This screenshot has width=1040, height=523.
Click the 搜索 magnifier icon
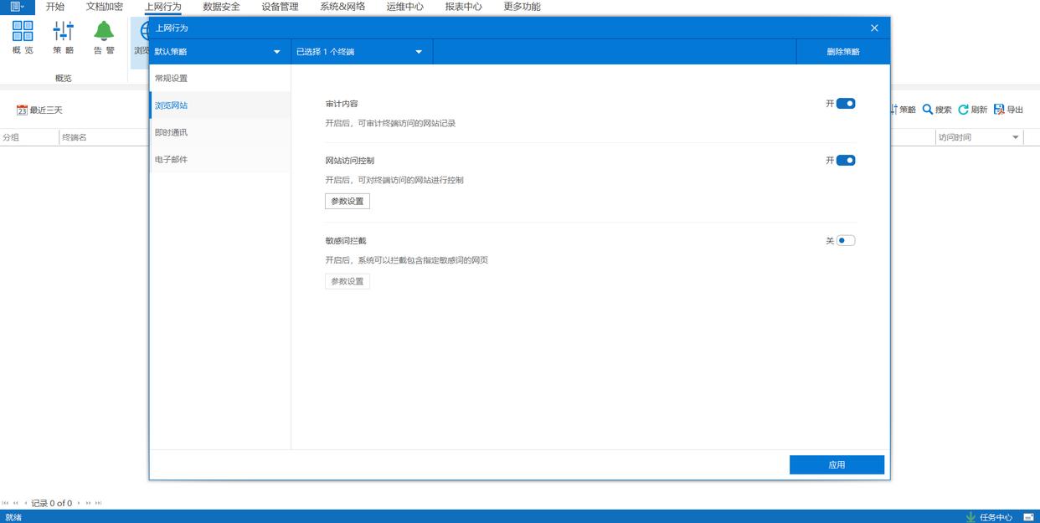point(928,110)
